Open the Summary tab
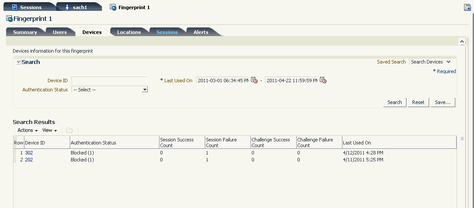474x208 pixels. coord(25,32)
